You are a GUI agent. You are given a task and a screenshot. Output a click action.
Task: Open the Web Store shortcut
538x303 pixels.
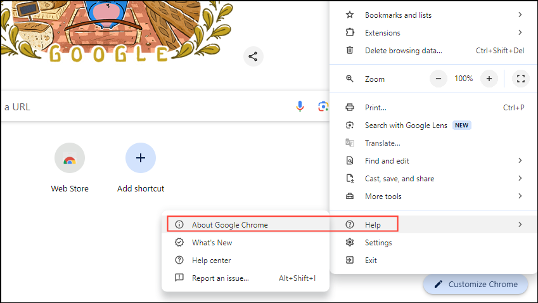[x=70, y=158]
